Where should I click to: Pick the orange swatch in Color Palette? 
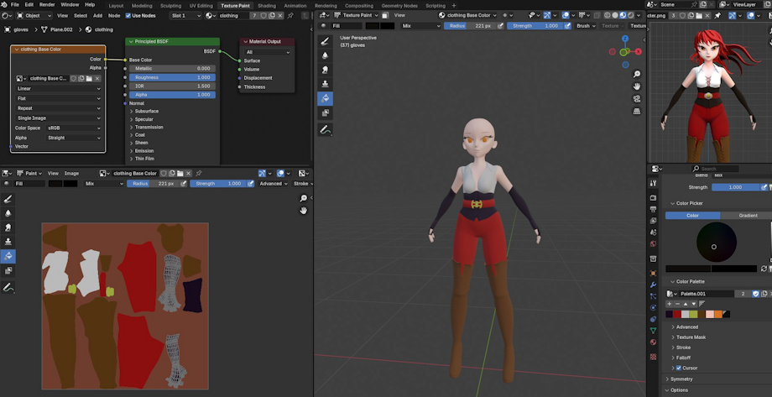click(x=719, y=314)
